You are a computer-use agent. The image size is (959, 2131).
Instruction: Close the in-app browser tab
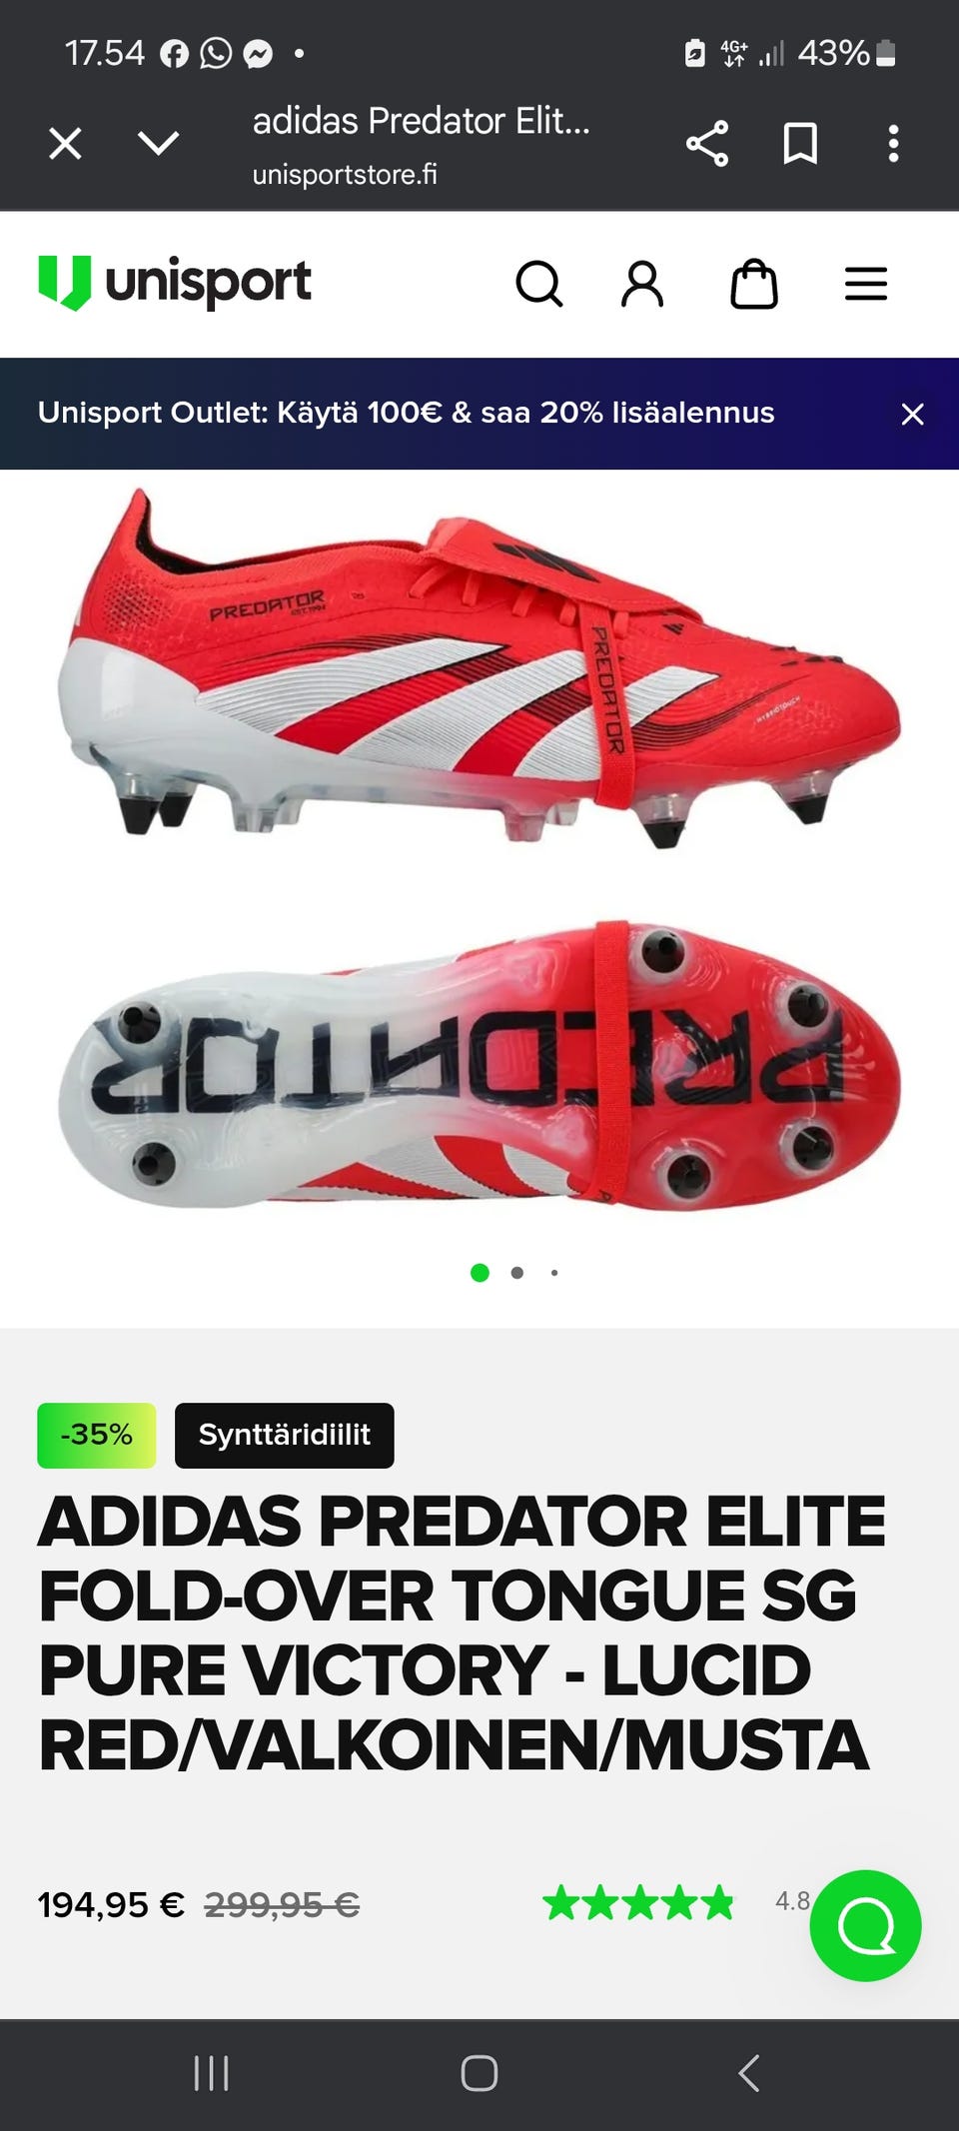[66, 144]
